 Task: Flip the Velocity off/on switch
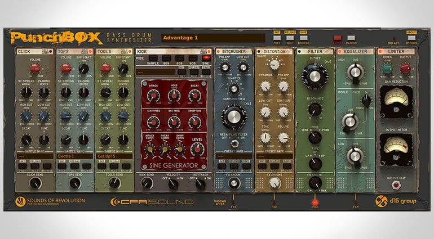pyautogui.click(x=173, y=184)
